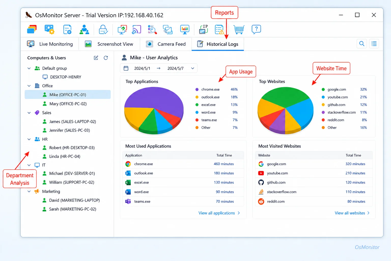This screenshot has width=391, height=261.
Task: Select Mary (OFFICE-PC-02) in the tree
Action: coord(68,104)
